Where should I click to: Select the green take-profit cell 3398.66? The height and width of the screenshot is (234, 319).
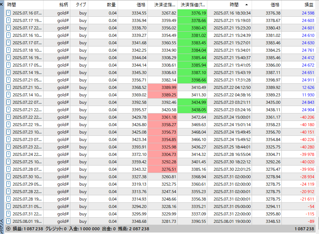pyautogui.click(x=192, y=80)
